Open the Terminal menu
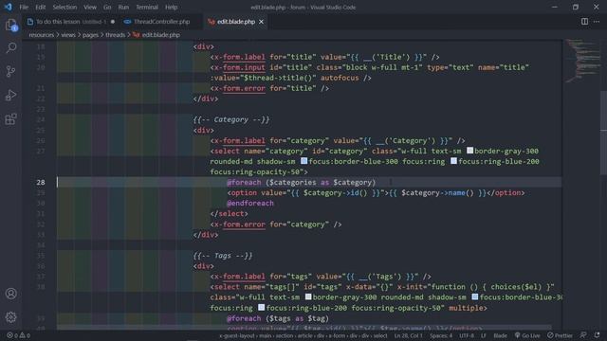Screen dimensions: 607x341 pos(147,7)
